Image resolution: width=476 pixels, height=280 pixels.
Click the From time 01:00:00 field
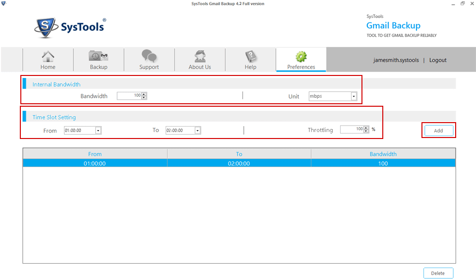pyautogui.click(x=79, y=131)
